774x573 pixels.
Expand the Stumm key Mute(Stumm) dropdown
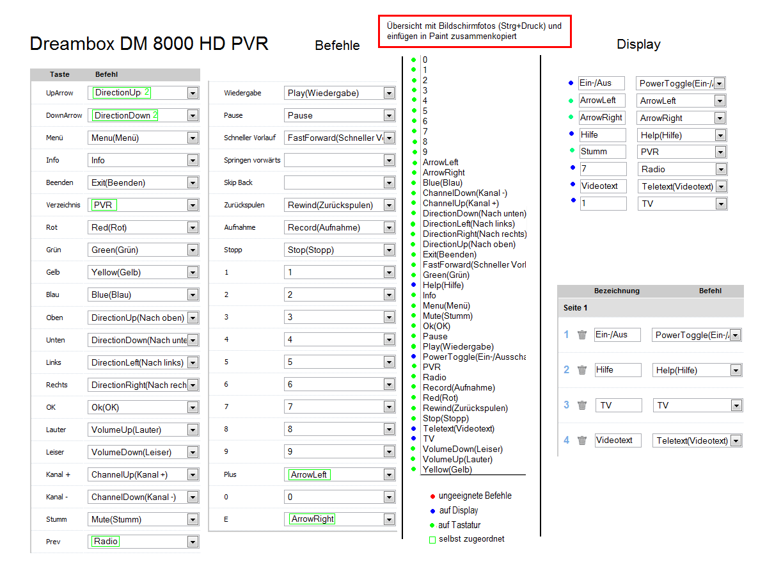193,520
